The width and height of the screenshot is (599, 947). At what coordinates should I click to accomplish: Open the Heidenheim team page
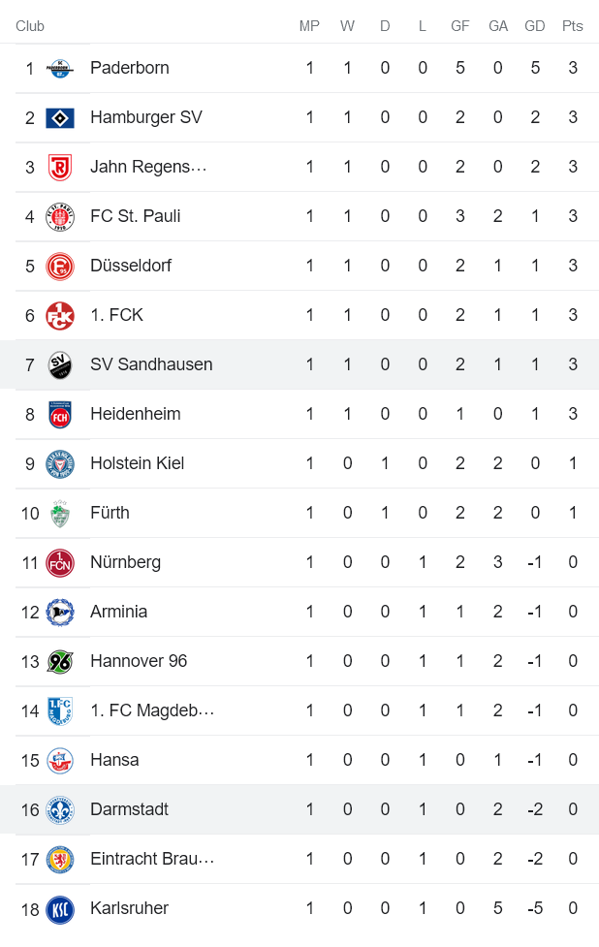click(x=135, y=414)
